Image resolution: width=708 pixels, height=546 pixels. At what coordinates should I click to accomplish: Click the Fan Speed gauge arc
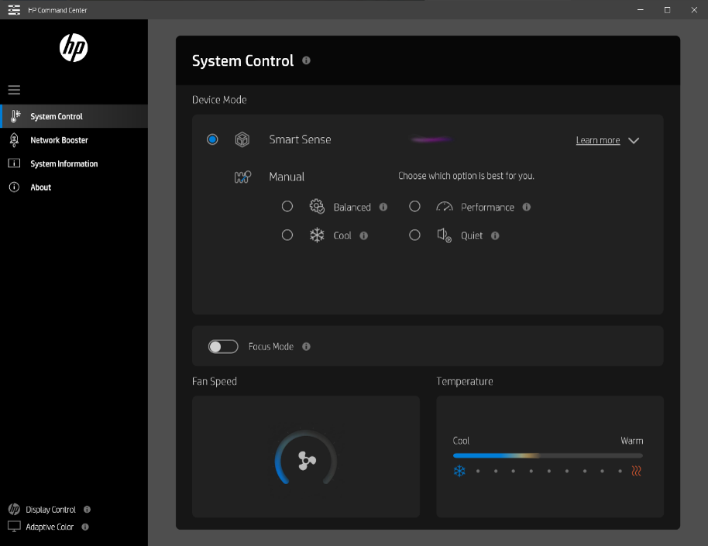[x=306, y=457]
